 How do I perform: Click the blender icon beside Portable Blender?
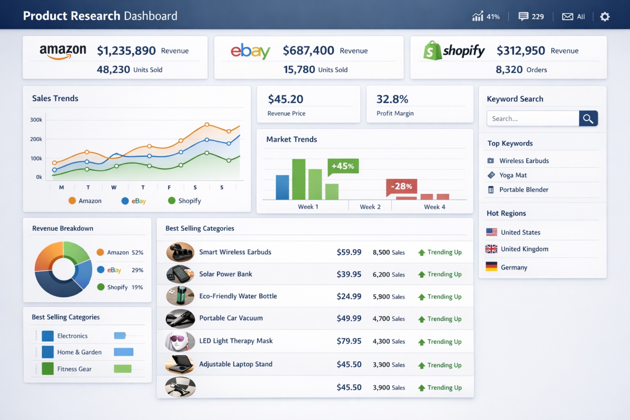491,190
